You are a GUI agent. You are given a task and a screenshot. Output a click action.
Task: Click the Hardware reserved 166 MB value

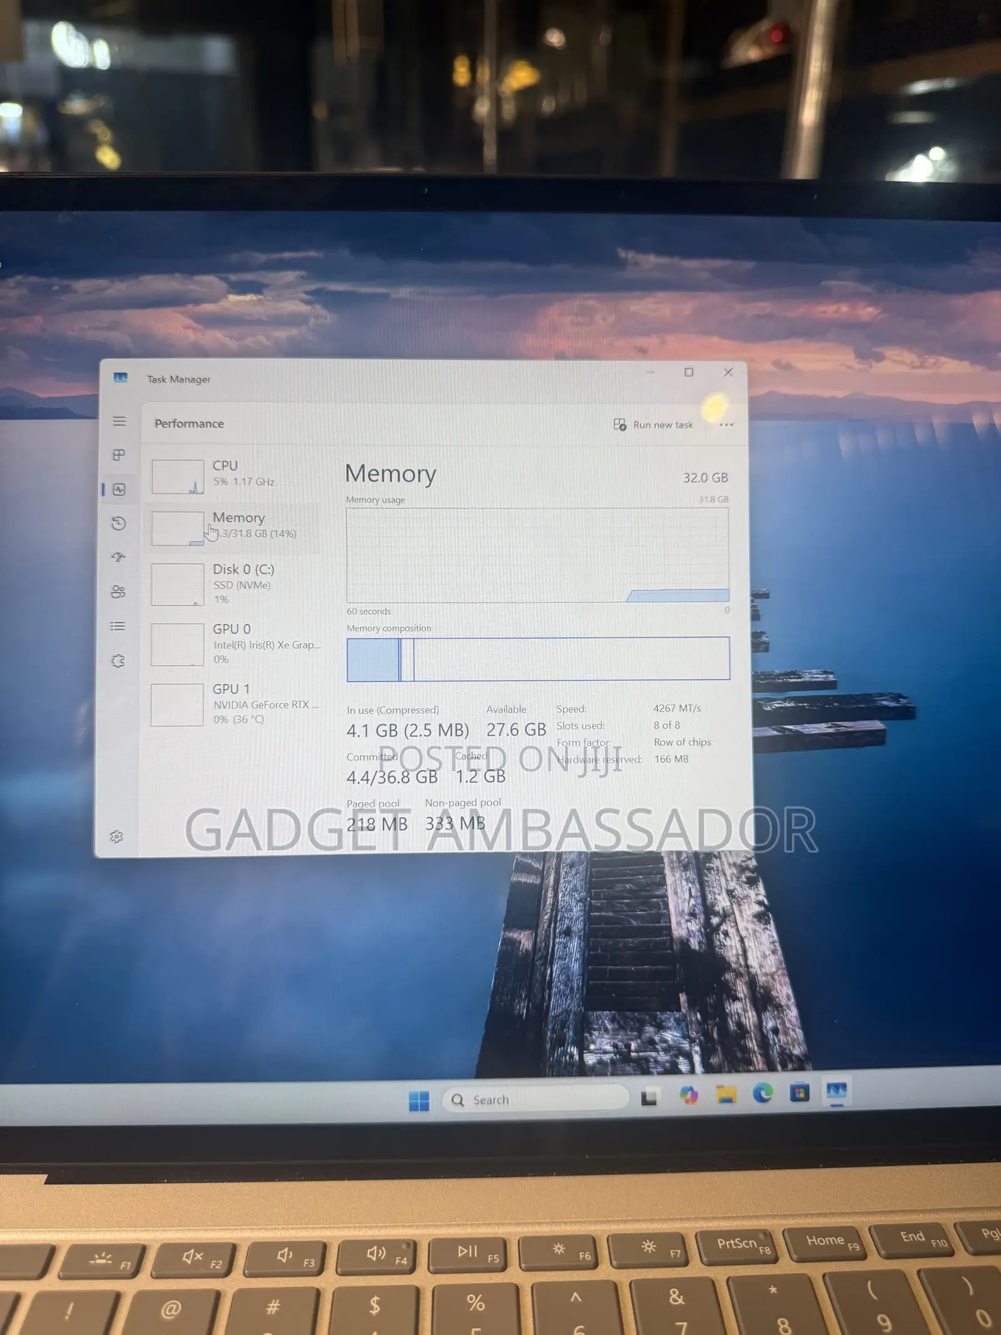(x=671, y=759)
